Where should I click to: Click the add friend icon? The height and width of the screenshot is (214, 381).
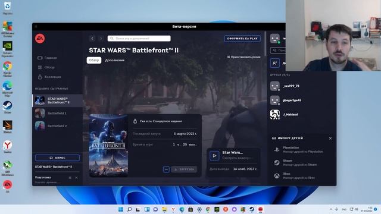tap(275, 63)
